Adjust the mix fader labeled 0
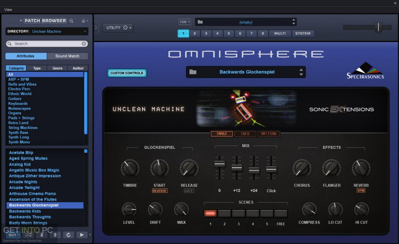 tap(219, 164)
